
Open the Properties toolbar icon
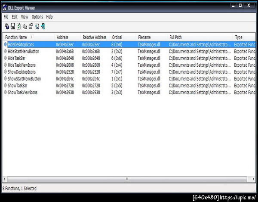click(31, 26)
